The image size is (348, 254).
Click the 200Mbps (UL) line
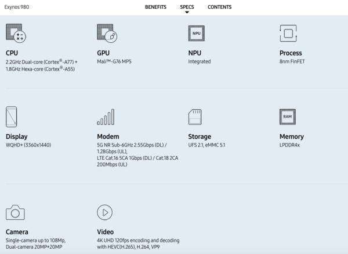112,164
